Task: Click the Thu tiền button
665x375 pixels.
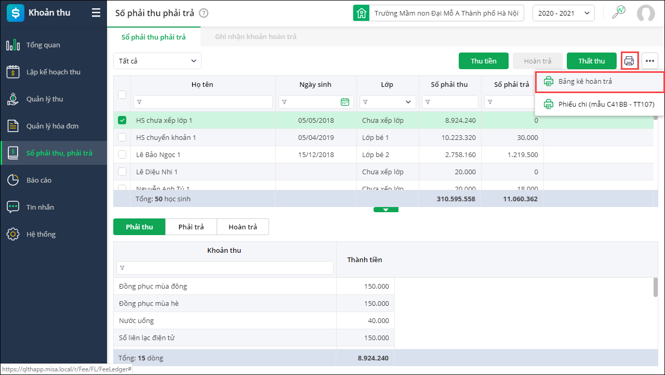Action: point(484,61)
